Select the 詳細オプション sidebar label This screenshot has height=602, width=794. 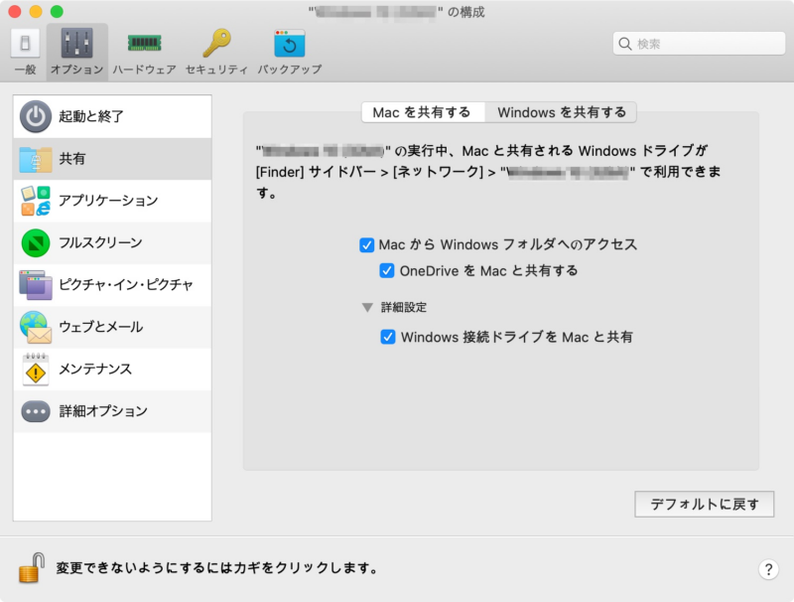coord(103,411)
